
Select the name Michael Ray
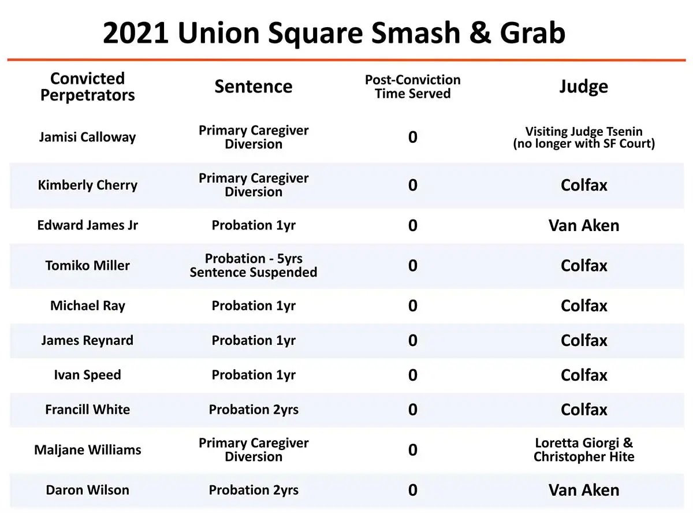point(87,306)
